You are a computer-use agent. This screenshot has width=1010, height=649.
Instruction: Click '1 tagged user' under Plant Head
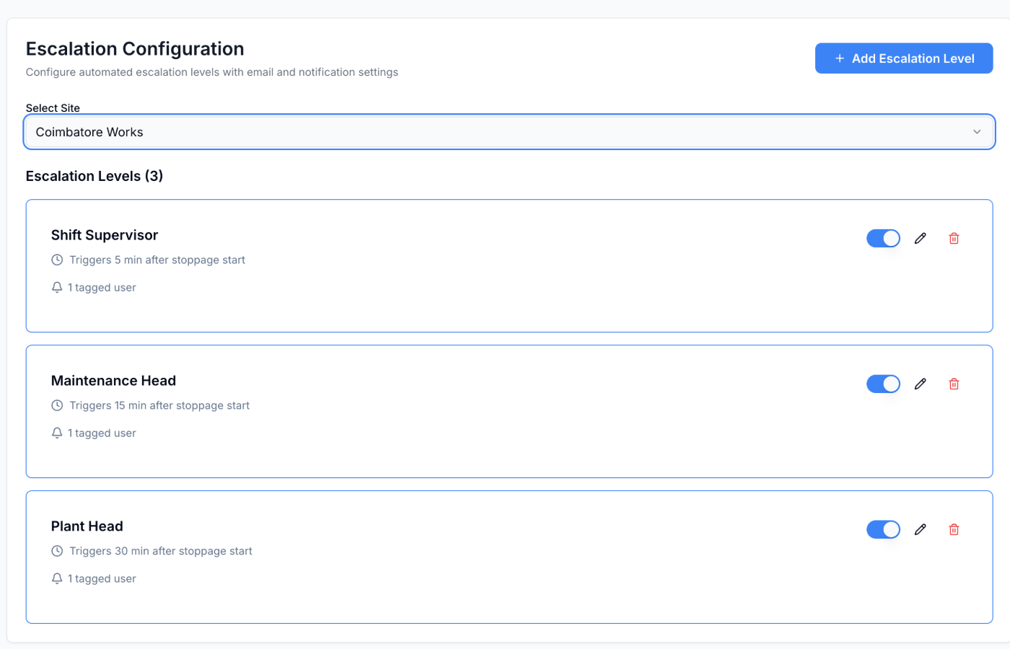click(x=102, y=578)
